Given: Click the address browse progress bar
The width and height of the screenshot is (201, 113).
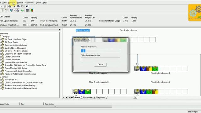Looking at the screenshot, I should click(100, 51).
